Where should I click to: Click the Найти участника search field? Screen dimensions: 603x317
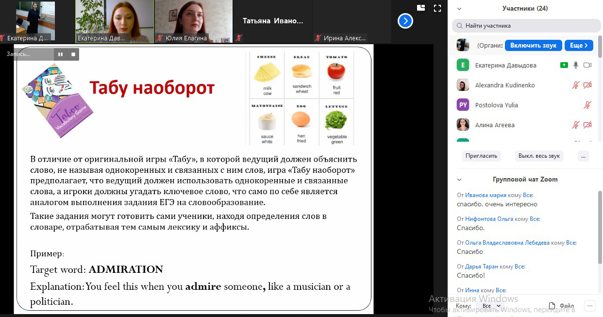click(x=526, y=26)
